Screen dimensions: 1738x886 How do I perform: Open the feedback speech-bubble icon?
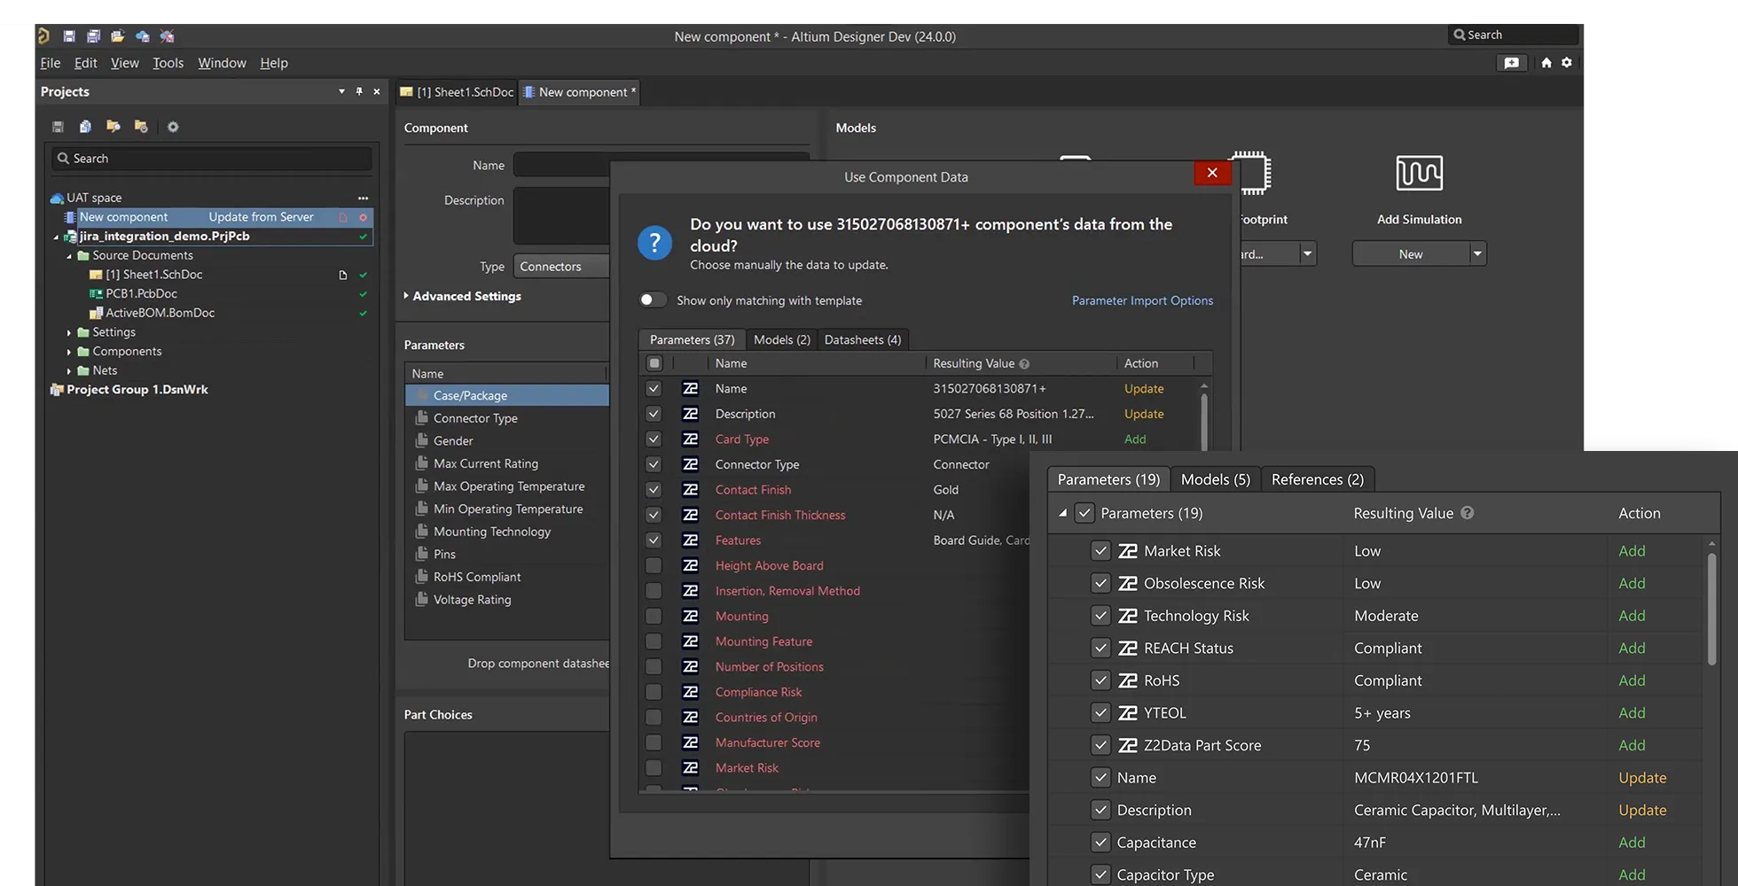[1512, 63]
